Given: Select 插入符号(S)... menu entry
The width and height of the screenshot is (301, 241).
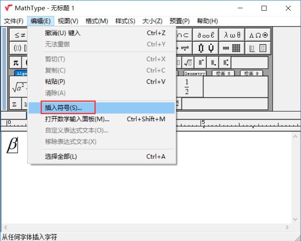Looking at the screenshot, I should click(101, 108).
